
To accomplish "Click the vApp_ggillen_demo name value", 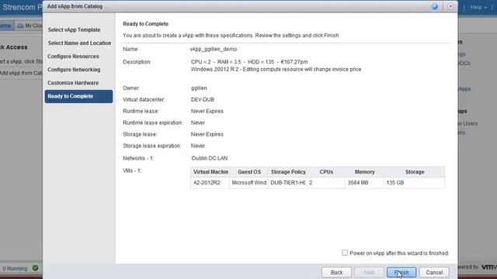I will [214, 49].
